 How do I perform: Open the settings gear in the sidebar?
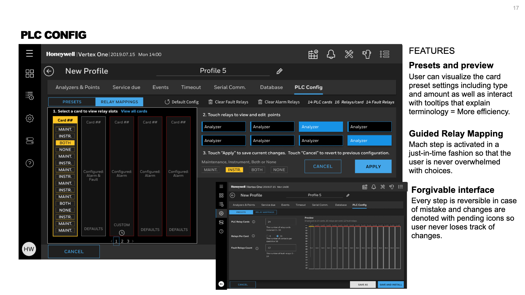pyautogui.click(x=30, y=118)
